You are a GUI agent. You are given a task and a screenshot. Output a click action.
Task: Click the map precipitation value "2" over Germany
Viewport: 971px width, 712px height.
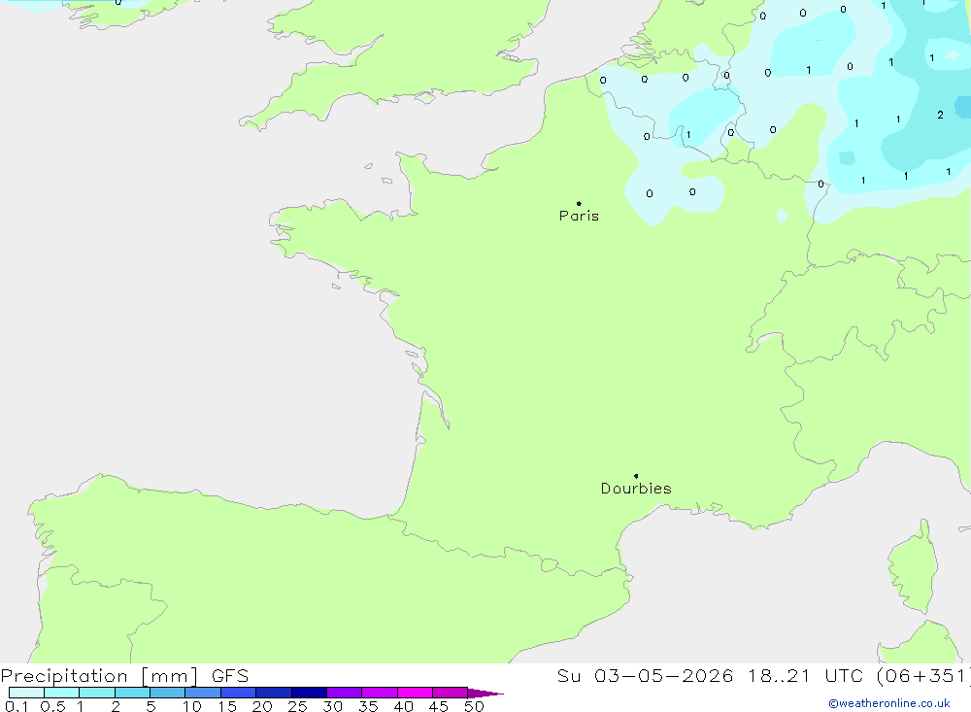pyautogui.click(x=940, y=115)
